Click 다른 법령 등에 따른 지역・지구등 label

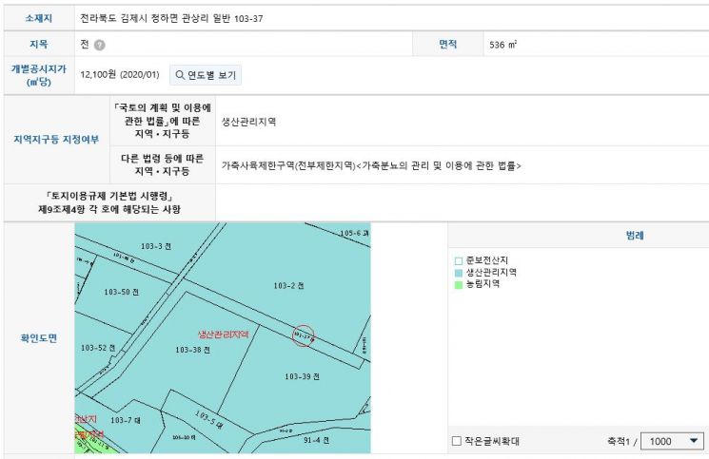click(163, 164)
